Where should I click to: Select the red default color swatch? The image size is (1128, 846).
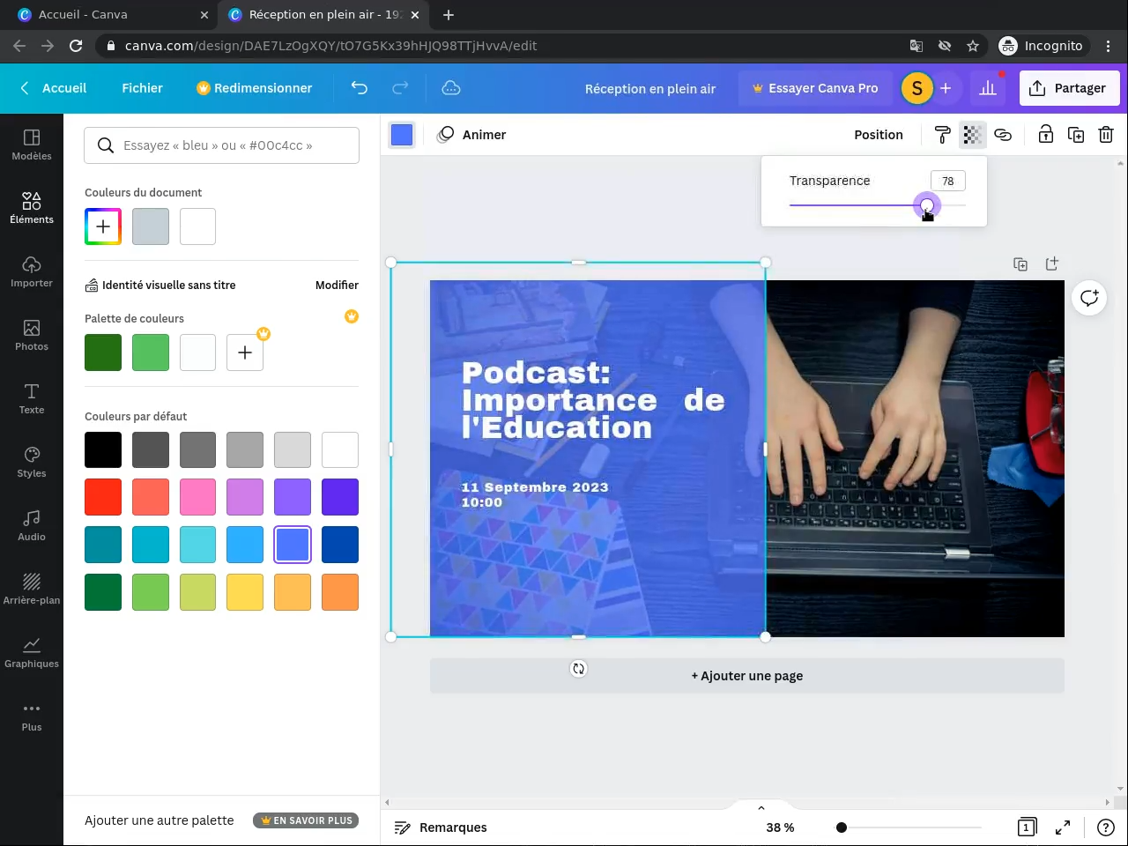pos(103,497)
